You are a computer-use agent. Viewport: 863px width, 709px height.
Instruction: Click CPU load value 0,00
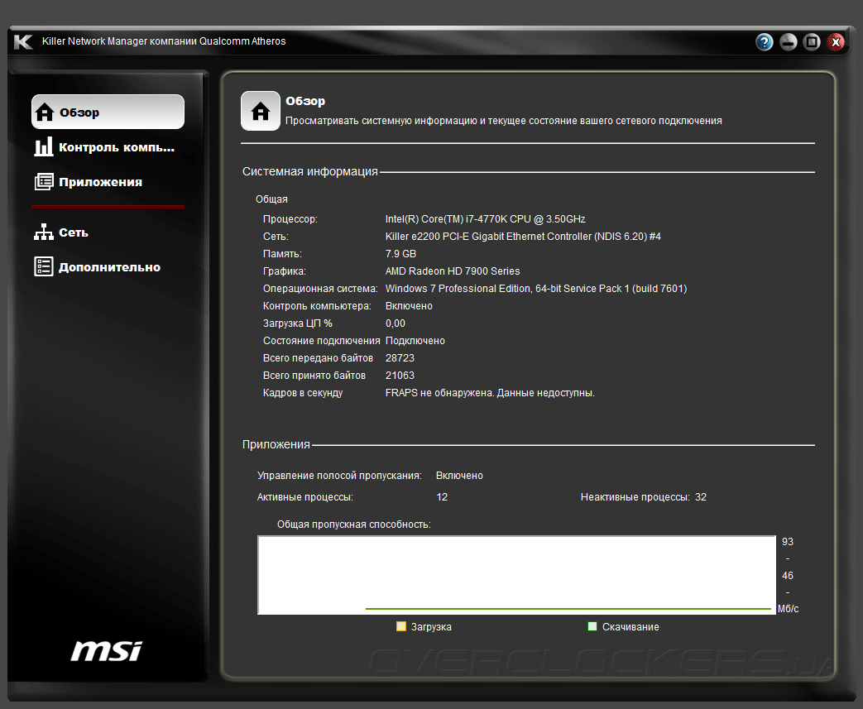396,323
